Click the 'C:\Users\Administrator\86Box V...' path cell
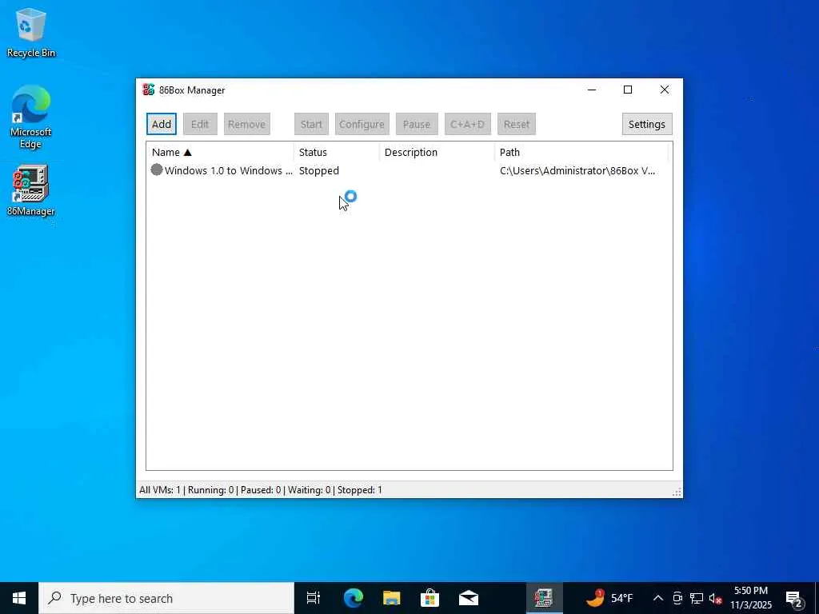The height and width of the screenshot is (614, 819). point(577,171)
